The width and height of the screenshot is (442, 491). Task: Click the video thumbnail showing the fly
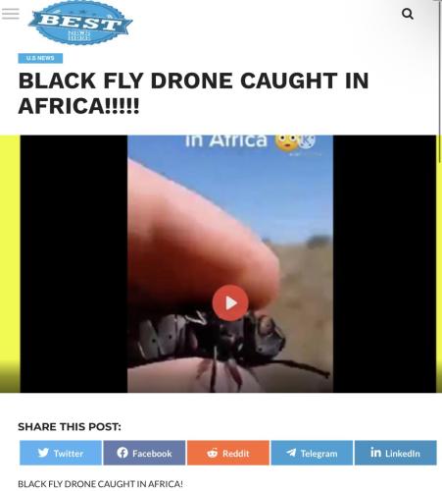pos(230,263)
